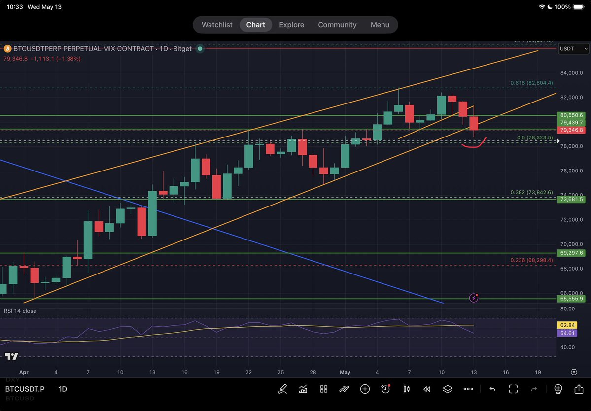
Task: Select the RSI 14 close indicator label
Action: [x=20, y=311]
